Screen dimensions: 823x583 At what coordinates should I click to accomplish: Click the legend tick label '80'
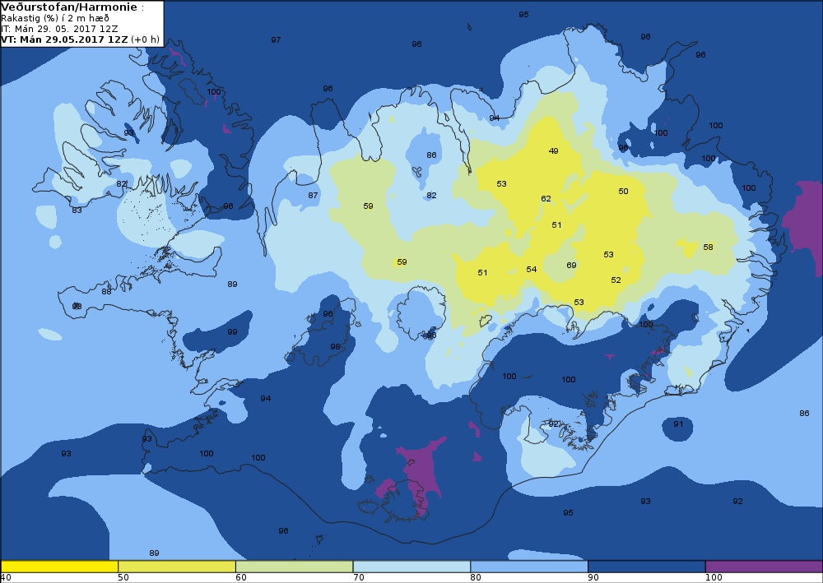[476, 577]
